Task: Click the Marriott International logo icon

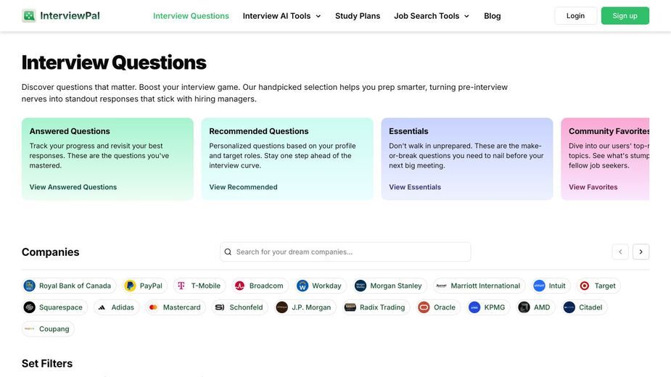Action: click(441, 286)
